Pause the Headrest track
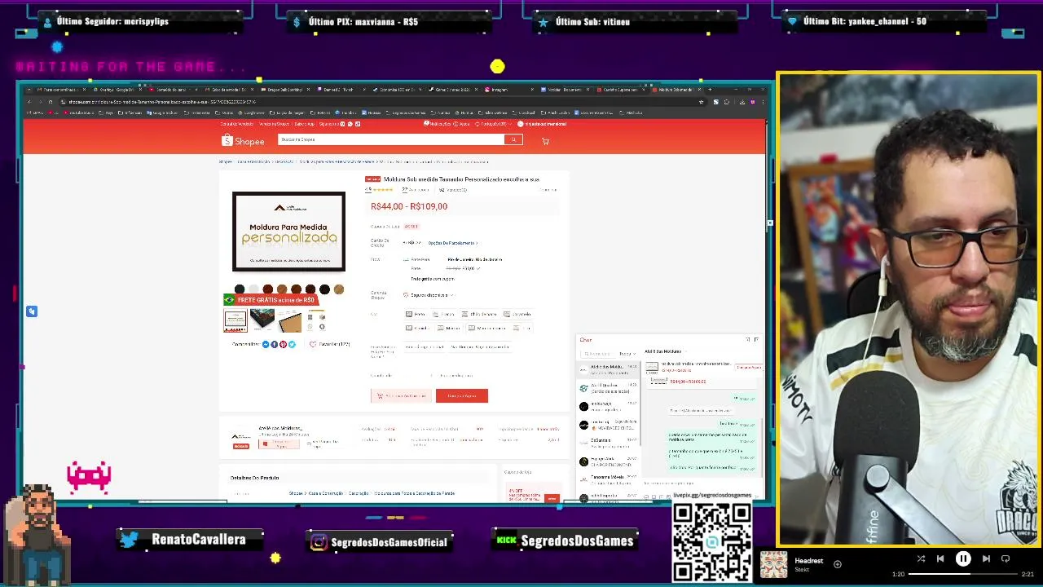The height and width of the screenshot is (587, 1043). click(963, 559)
